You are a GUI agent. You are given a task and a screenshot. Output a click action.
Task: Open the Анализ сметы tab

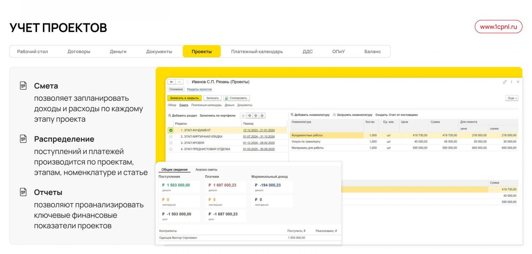click(x=206, y=170)
